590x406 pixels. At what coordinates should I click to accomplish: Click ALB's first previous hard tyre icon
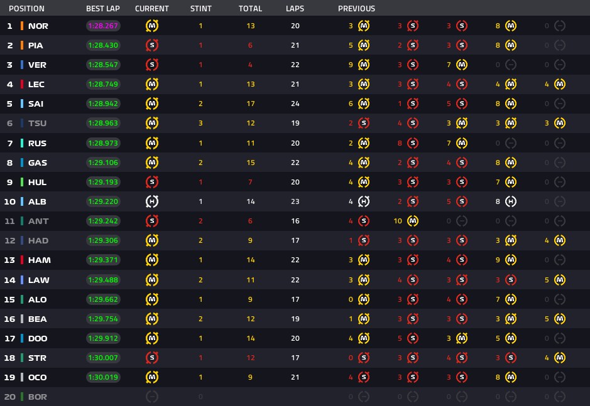tap(364, 201)
